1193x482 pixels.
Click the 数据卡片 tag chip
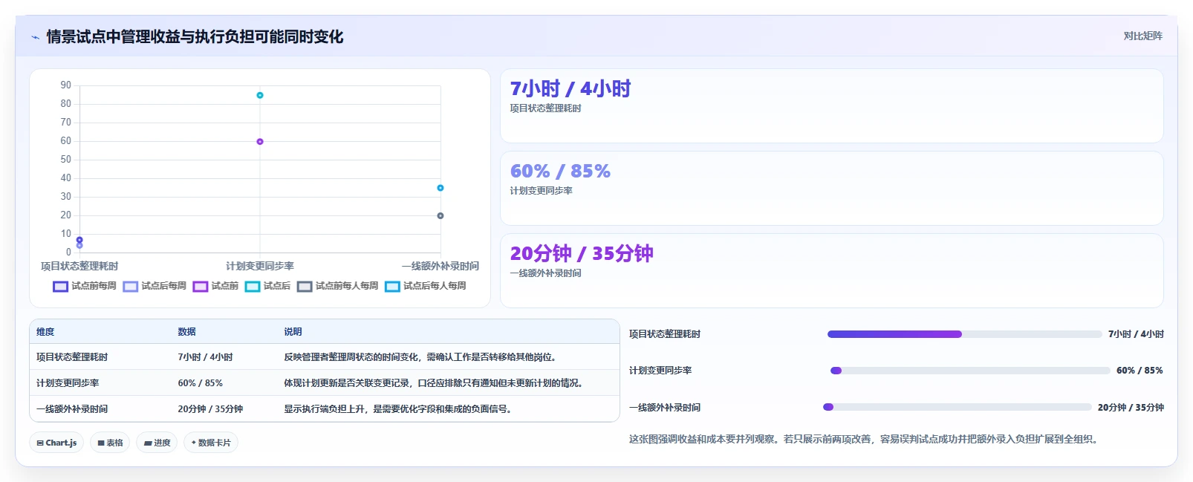[x=211, y=443]
